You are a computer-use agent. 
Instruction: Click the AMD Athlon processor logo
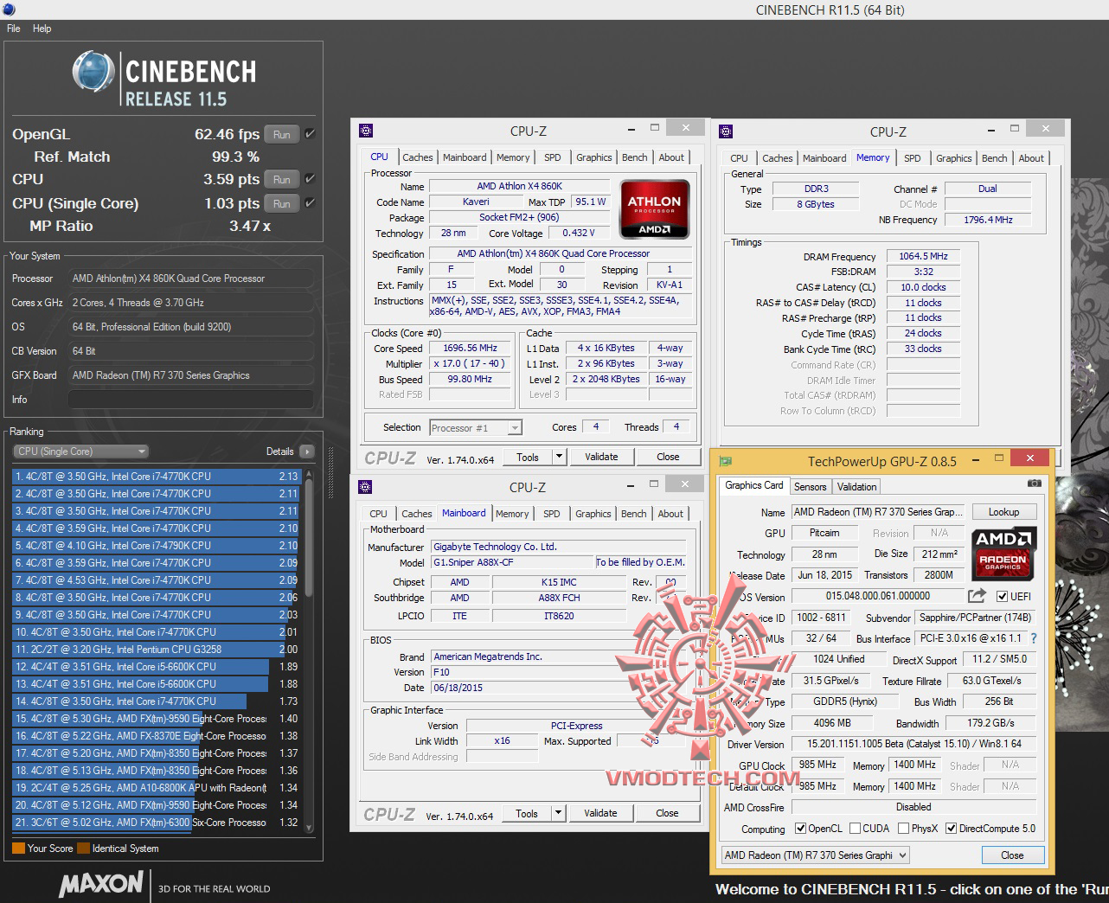[654, 208]
